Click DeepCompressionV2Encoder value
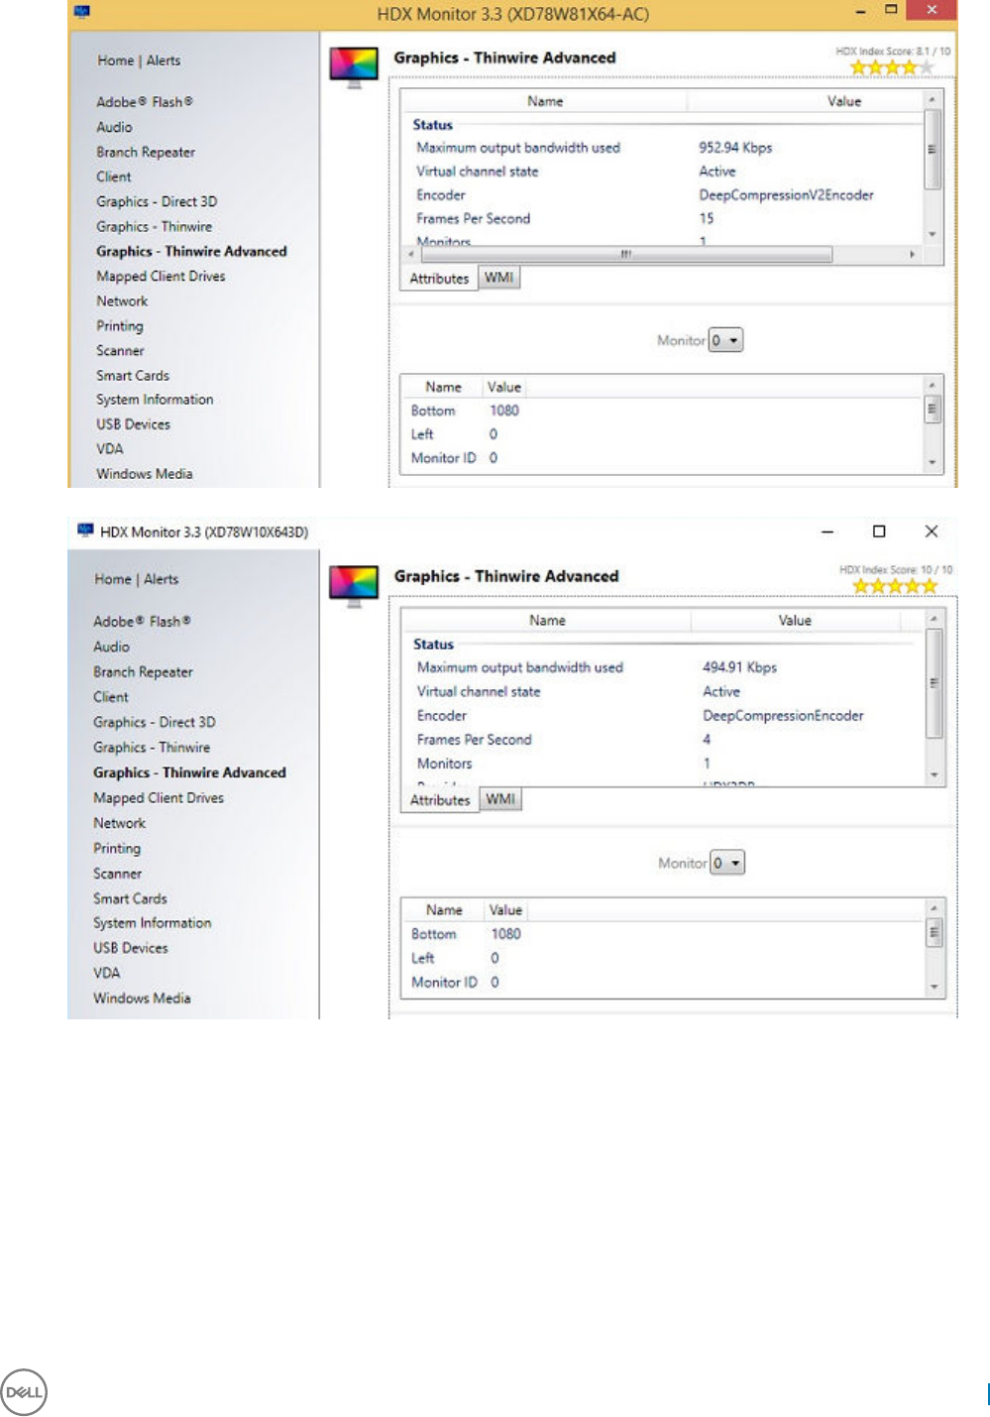 coord(786,195)
